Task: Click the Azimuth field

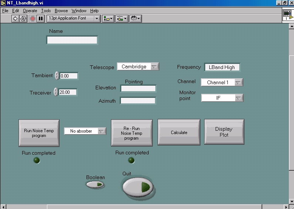Action: click(x=138, y=101)
